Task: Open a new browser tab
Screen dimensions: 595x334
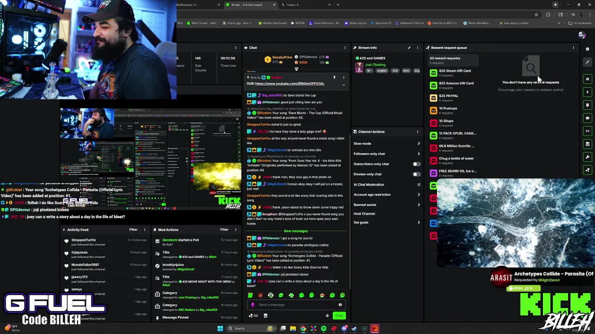Action: (338, 5)
